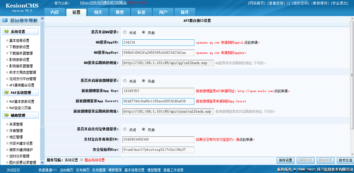Click the 修改密码 link
354x173 pixels.
[x=300, y=3]
